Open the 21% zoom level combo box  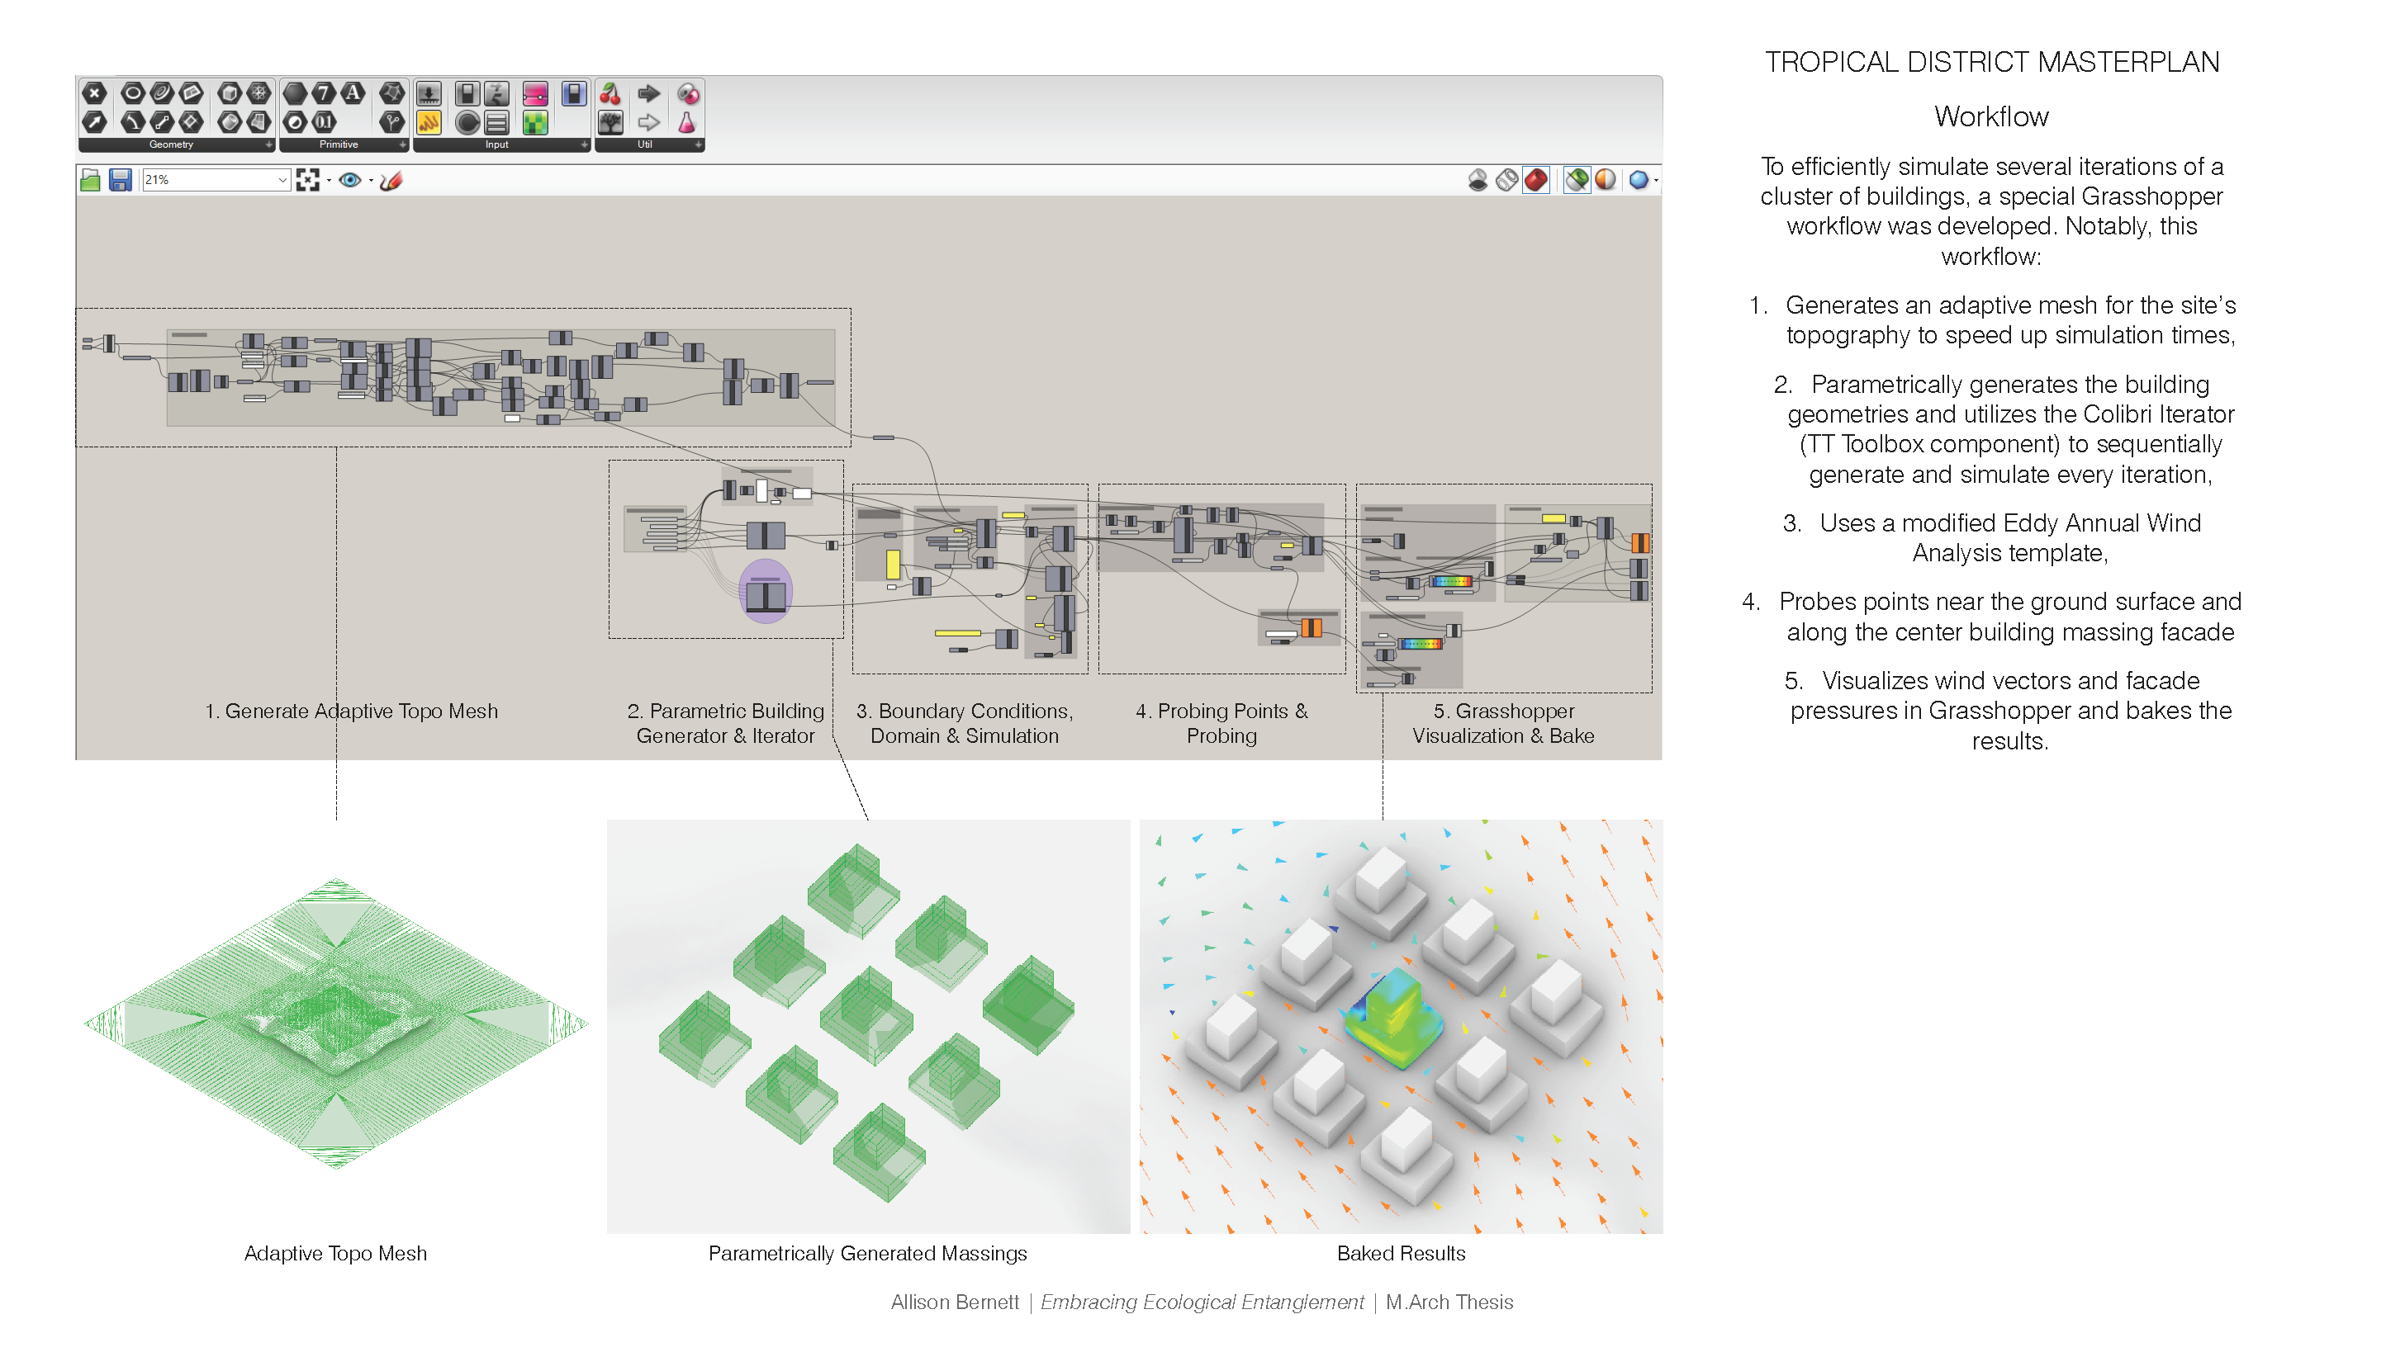point(284,179)
